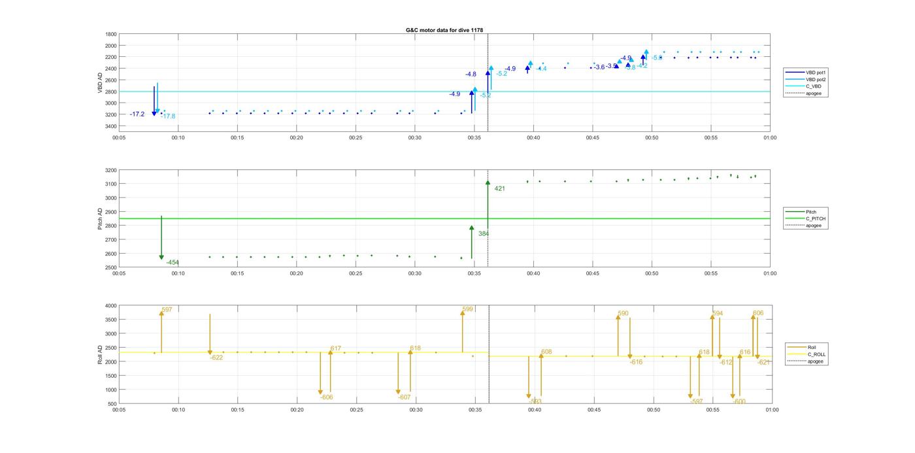Click the "-622" roll data label
The image size is (915, 453).
[x=216, y=358]
